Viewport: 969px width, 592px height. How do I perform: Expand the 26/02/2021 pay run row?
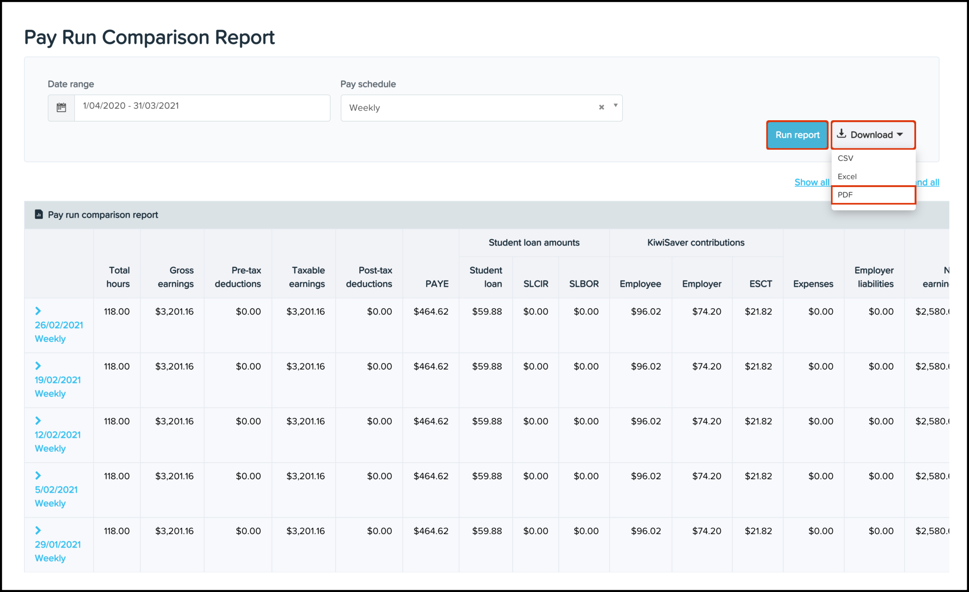(x=38, y=311)
